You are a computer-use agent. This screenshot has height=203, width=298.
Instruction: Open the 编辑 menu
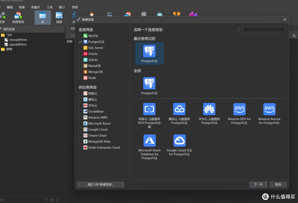[x=10, y=7]
